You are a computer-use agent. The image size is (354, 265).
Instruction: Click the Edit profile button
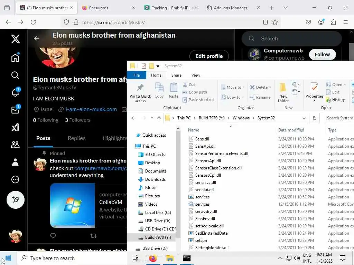pyautogui.click(x=209, y=56)
